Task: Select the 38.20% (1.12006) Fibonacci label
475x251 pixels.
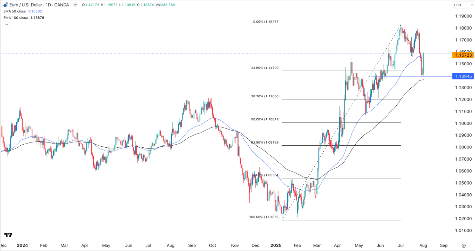Action: 266,96
